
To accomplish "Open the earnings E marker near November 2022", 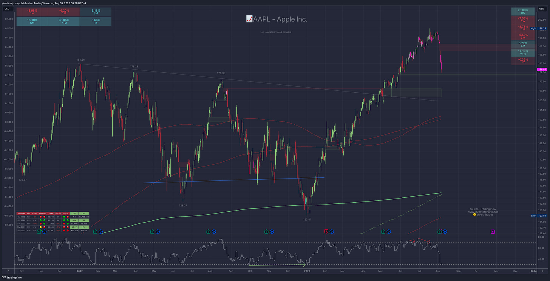I will 266,232.
